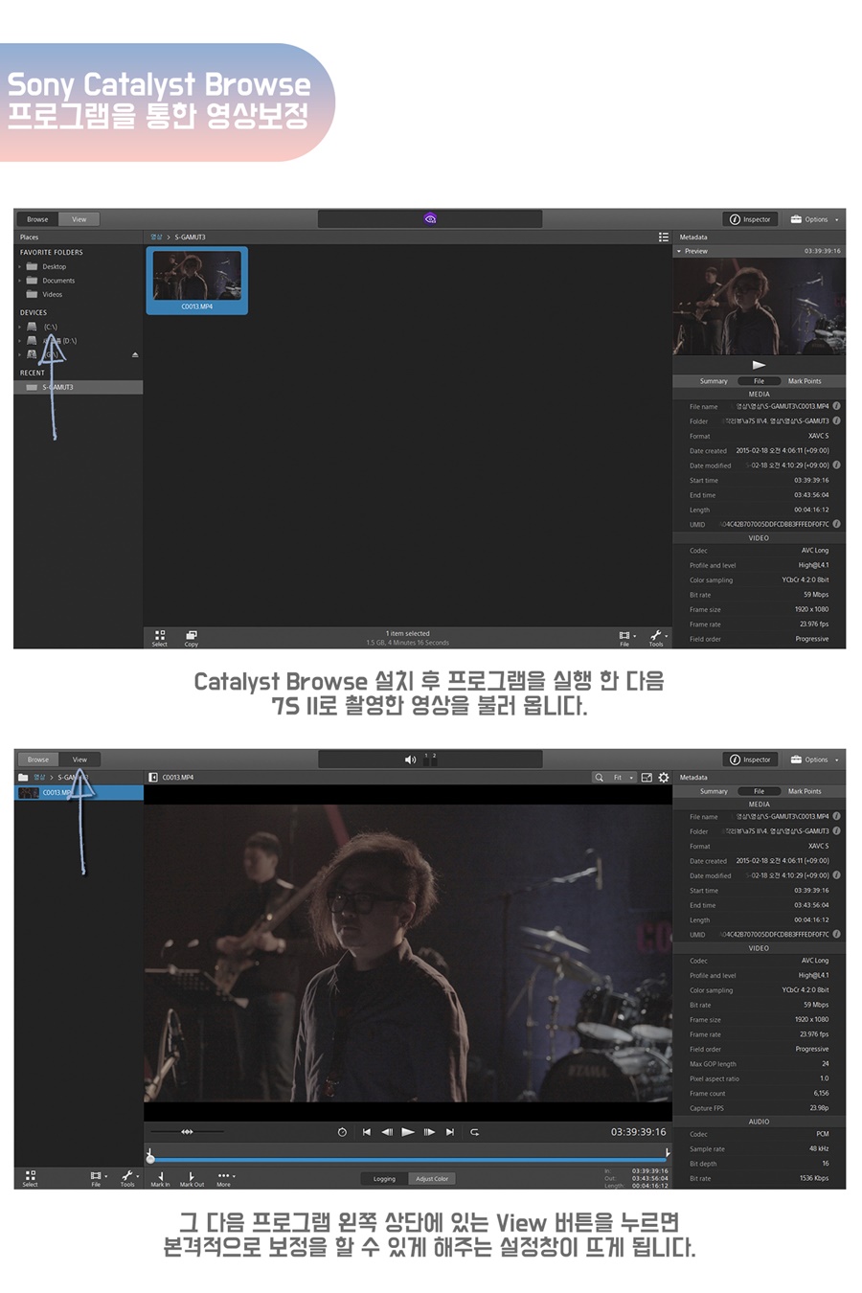
Task: Open the More menu in the View-mode bottom bar
Action: 224,1178
